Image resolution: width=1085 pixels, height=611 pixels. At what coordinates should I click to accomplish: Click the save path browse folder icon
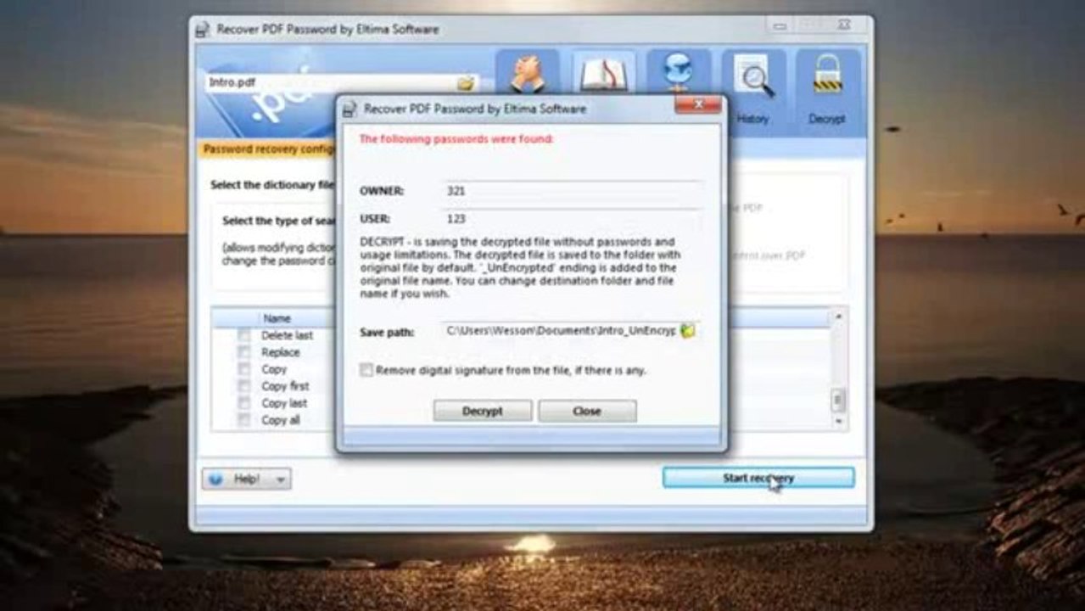(x=687, y=331)
